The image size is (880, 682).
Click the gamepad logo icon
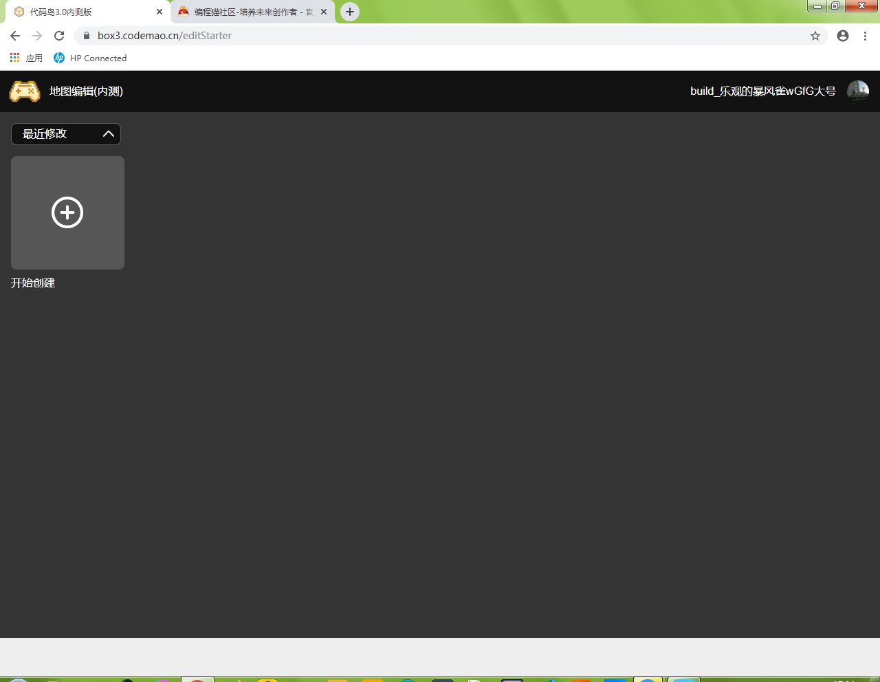(x=25, y=91)
